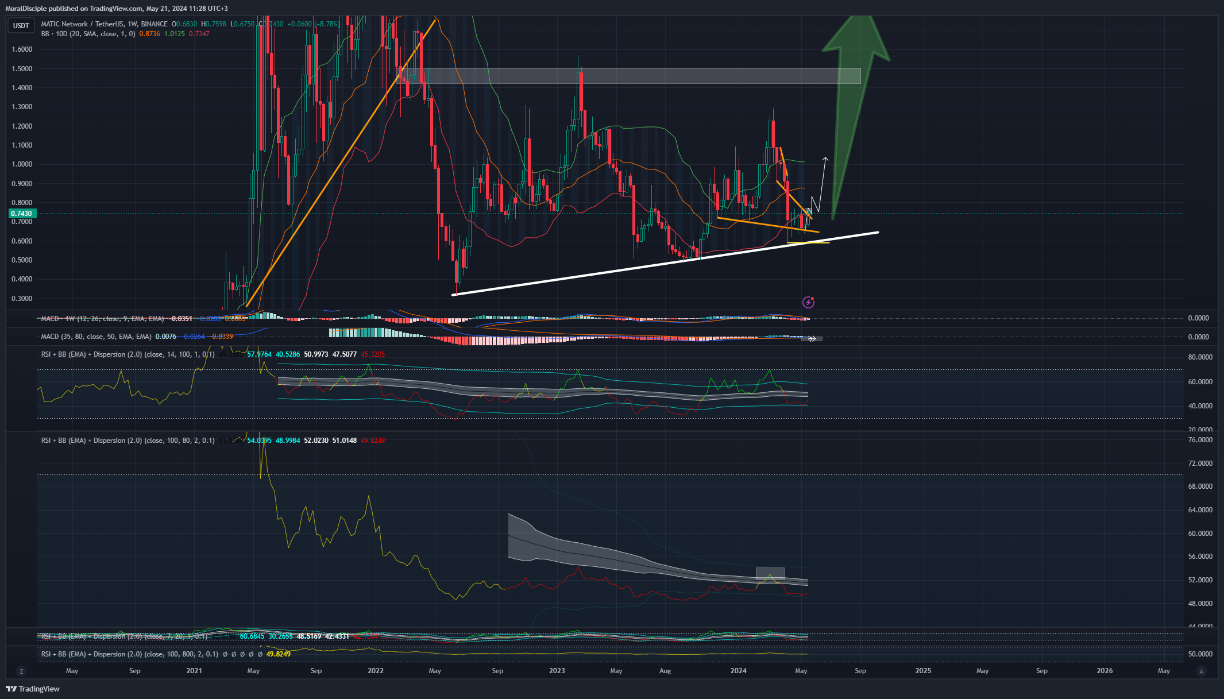Screen dimensions: 1224x699
Task: Select RSI + BB legend with close, 100, 800
Action: click(130, 654)
